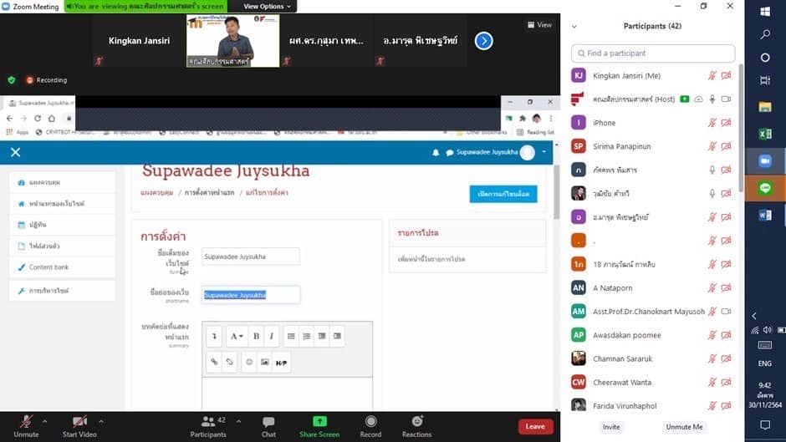Viewport: 786px width, 442px height.
Task: Click the Leave meeting button
Action: (535, 426)
